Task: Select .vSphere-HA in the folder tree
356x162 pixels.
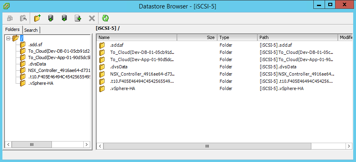Action: click(41, 83)
